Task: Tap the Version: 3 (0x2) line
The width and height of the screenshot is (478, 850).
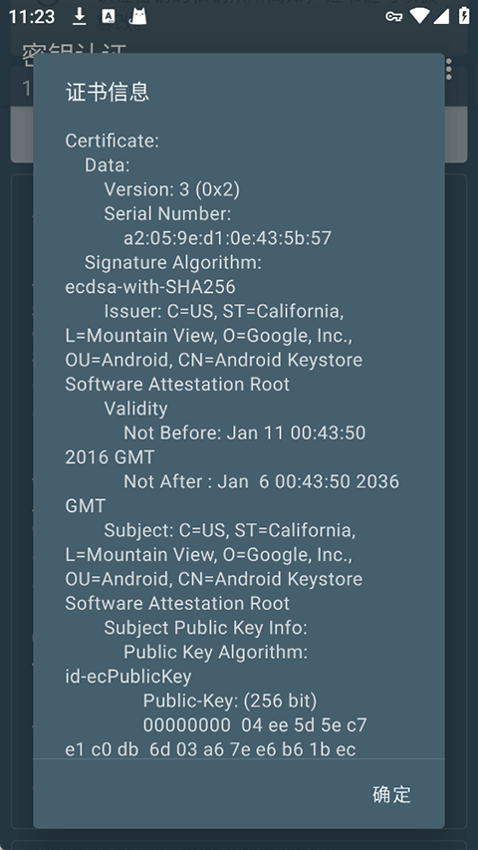Action: [172, 189]
